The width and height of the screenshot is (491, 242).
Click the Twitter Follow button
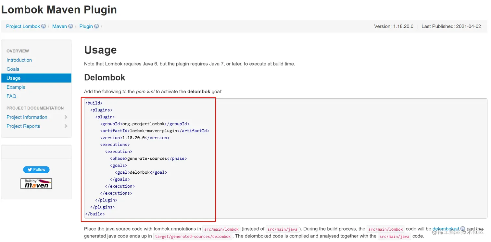tap(36, 170)
